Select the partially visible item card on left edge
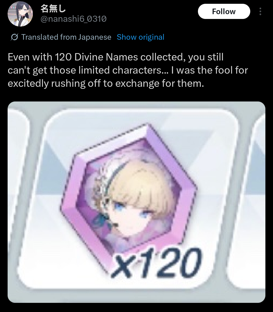The height and width of the screenshot is (312, 273). pyautogui.click(x=17, y=200)
